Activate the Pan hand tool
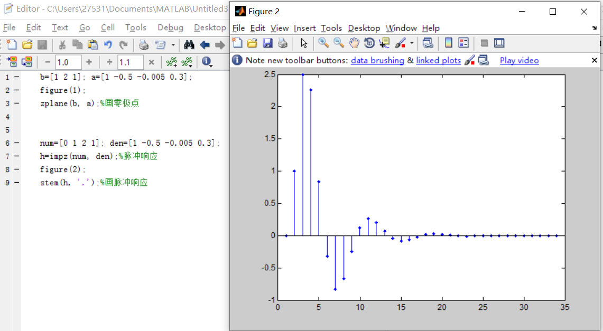Viewport: 603px width, 331px height. pos(354,43)
